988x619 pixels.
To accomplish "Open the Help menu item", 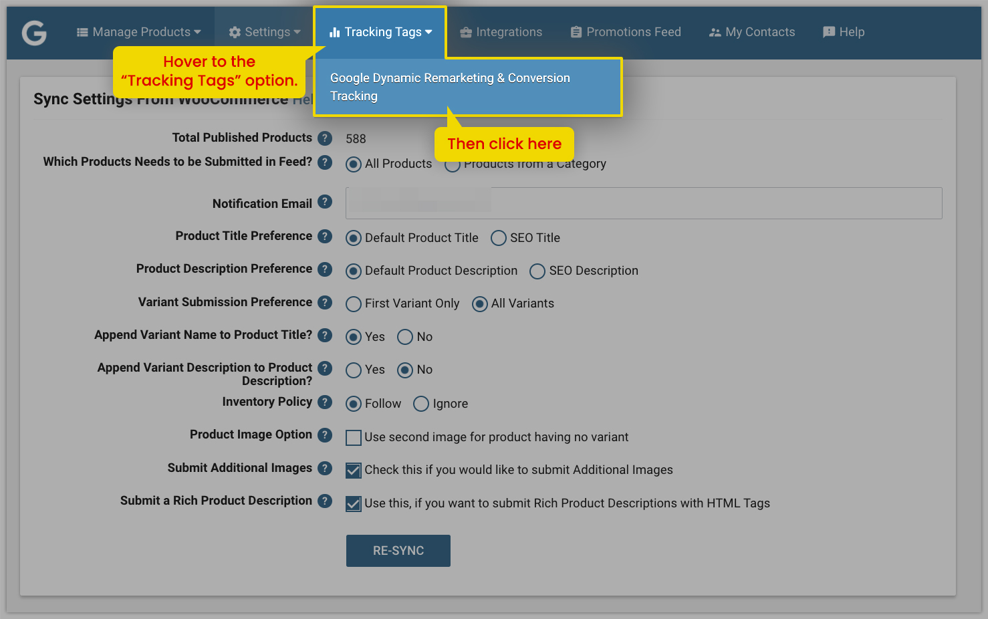I will (x=844, y=32).
